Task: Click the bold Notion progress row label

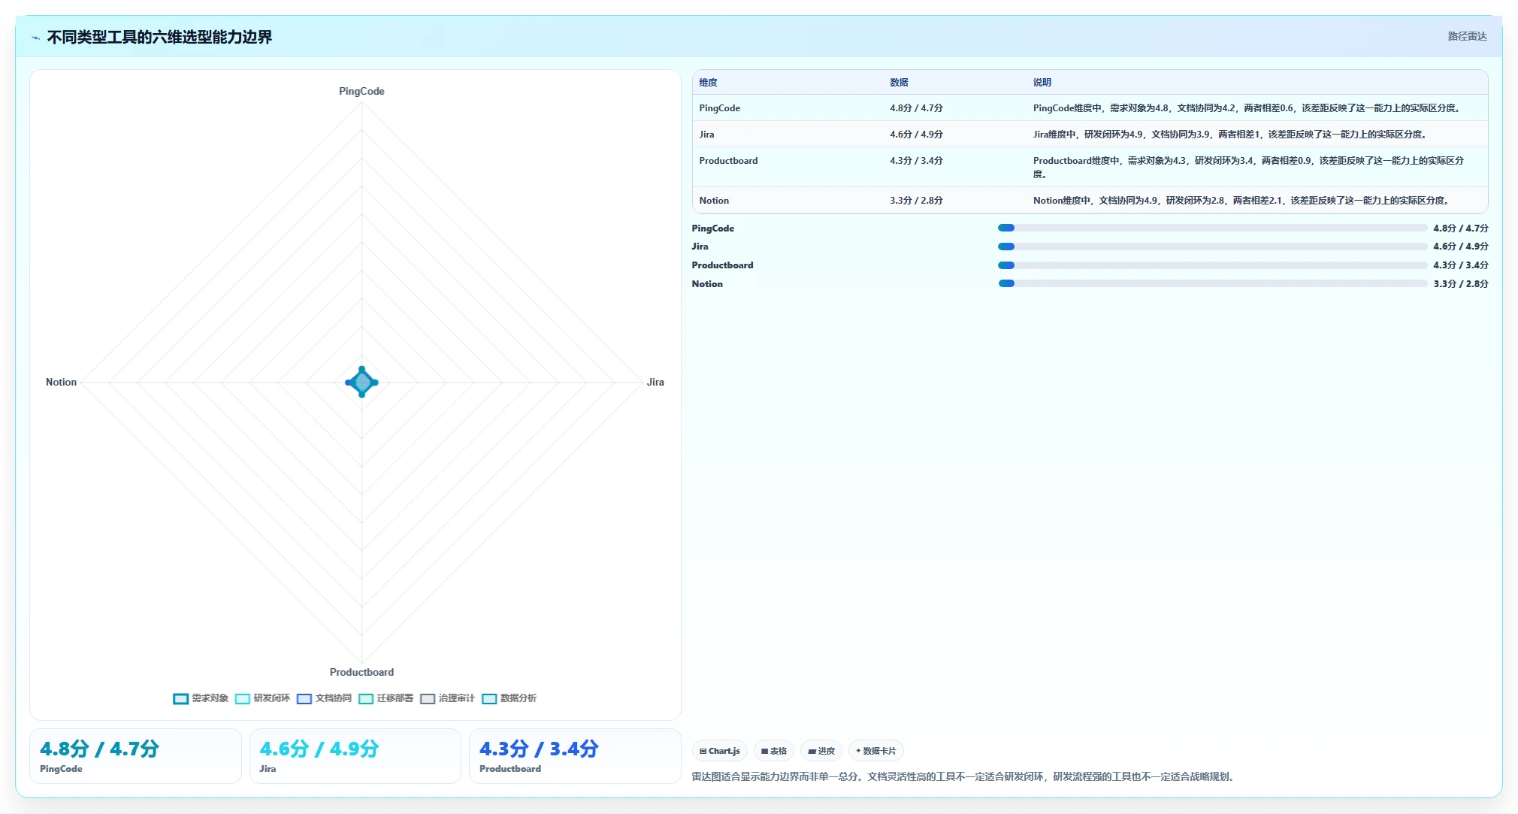Action: (707, 284)
